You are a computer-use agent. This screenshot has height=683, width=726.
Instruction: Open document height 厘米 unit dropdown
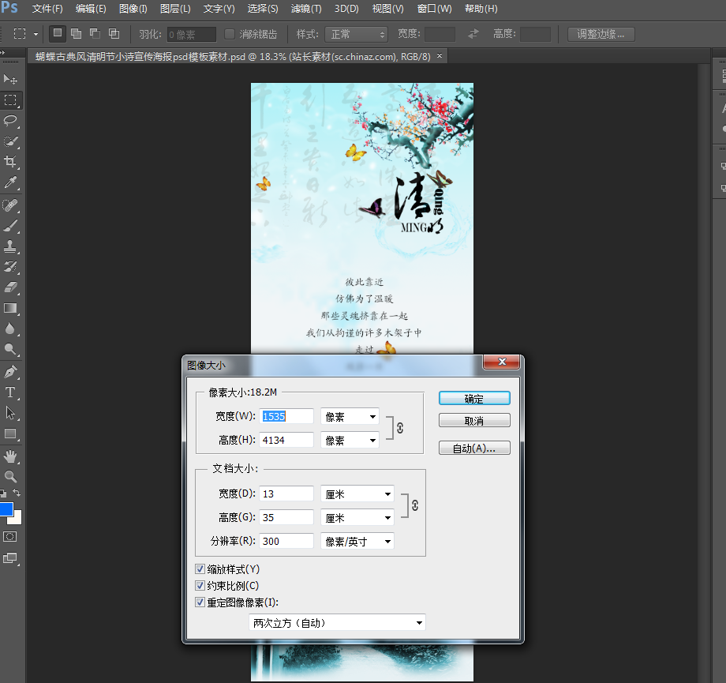(x=357, y=517)
